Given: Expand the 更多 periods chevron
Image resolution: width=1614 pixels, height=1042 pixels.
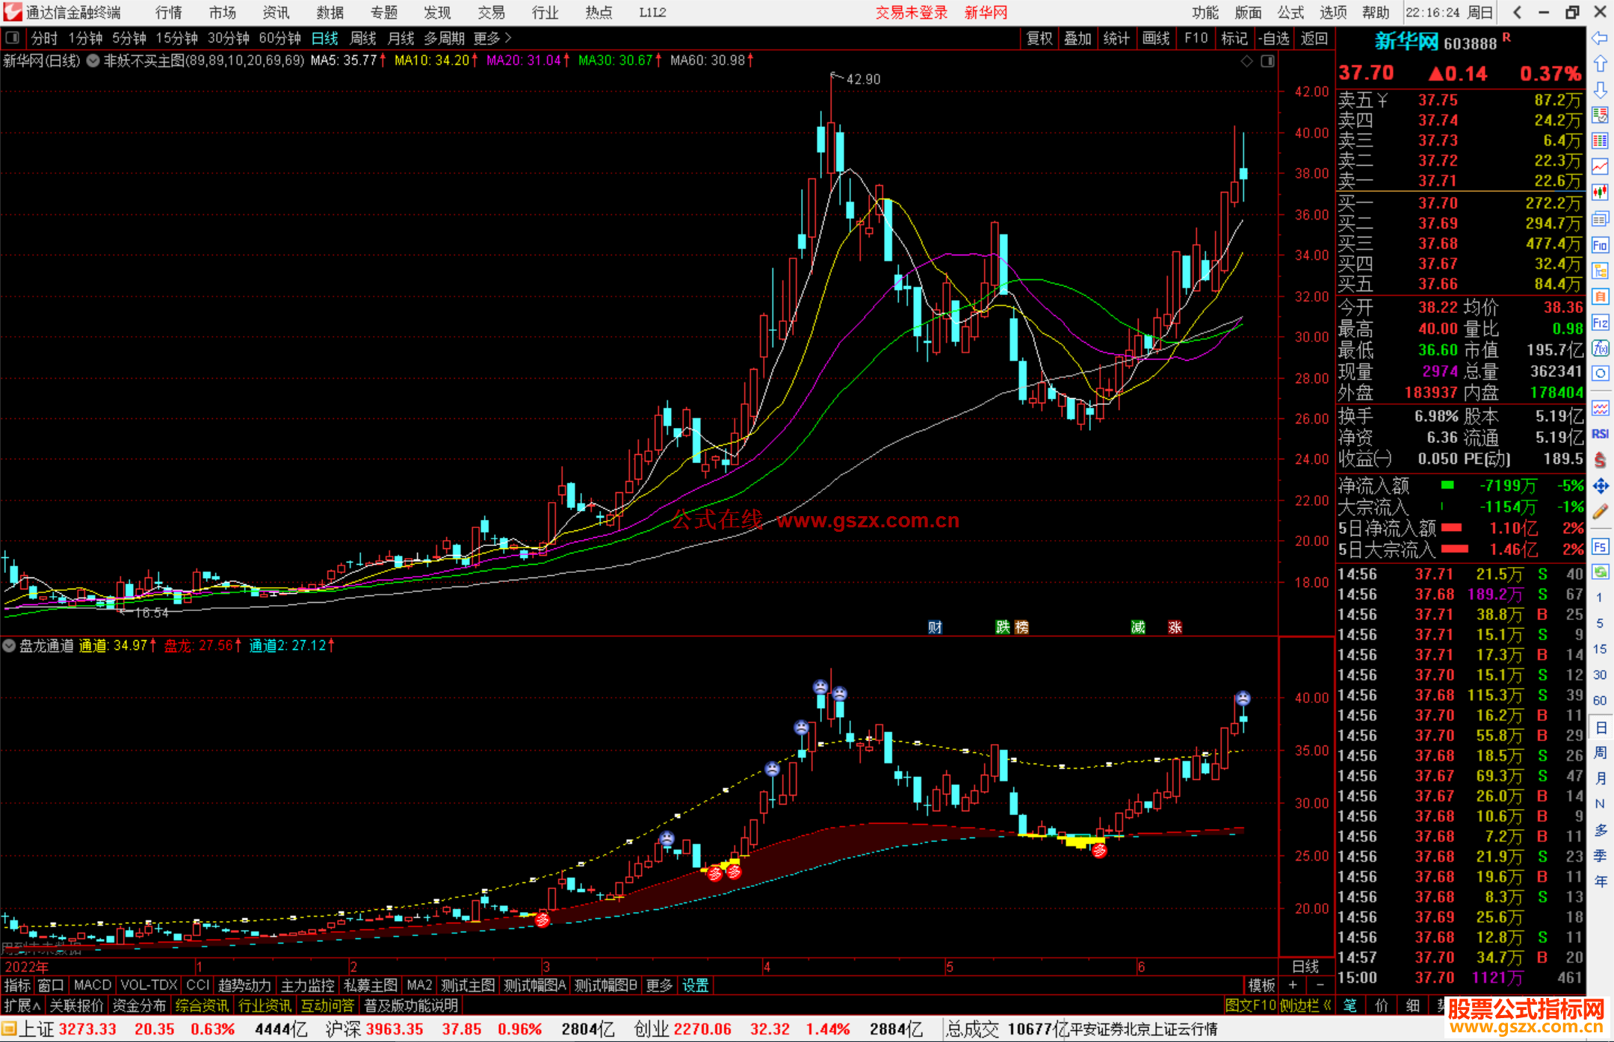Looking at the screenshot, I should pos(509,37).
